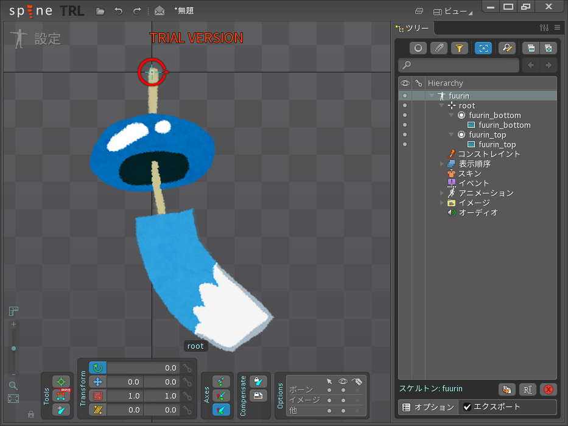Image resolution: width=568 pixels, height=426 pixels.
Task: Click the red delete skeleton button
Action: tap(548, 389)
